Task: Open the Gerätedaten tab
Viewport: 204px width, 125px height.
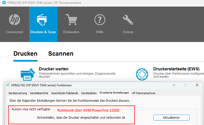Action: pos(89,93)
